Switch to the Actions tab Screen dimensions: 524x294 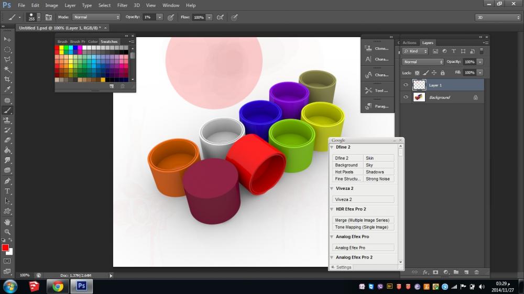coord(409,43)
